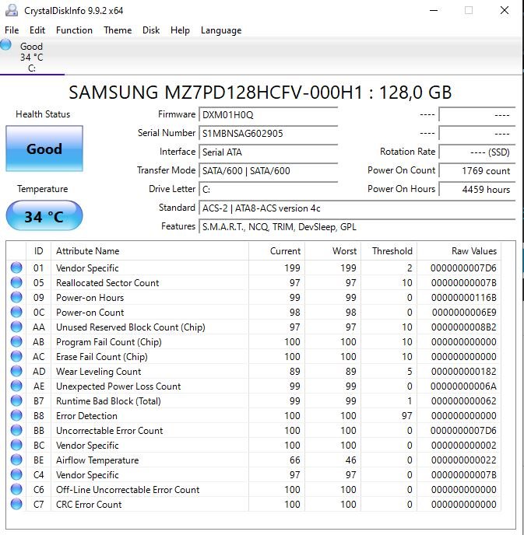Click status orb of Power-on Hours row
The width and height of the screenshot is (524, 535).
tap(16, 297)
